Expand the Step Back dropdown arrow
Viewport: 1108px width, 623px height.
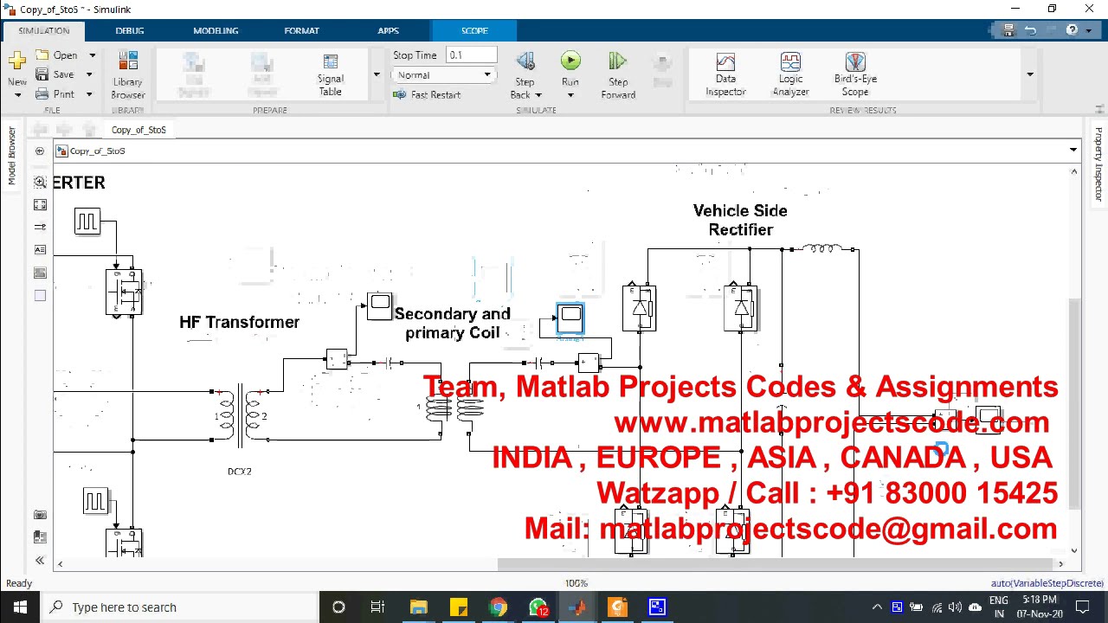tap(538, 95)
